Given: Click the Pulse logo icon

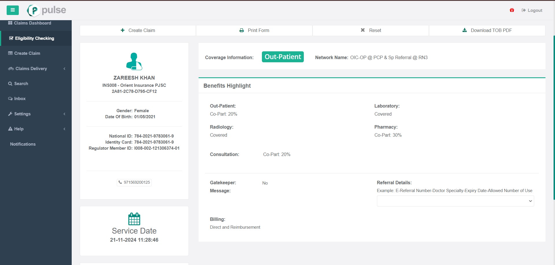Looking at the screenshot, I should tap(34, 11).
